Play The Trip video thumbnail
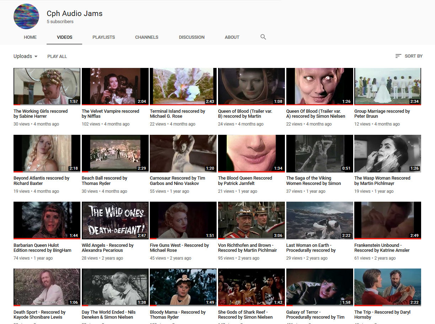 tap(388, 287)
